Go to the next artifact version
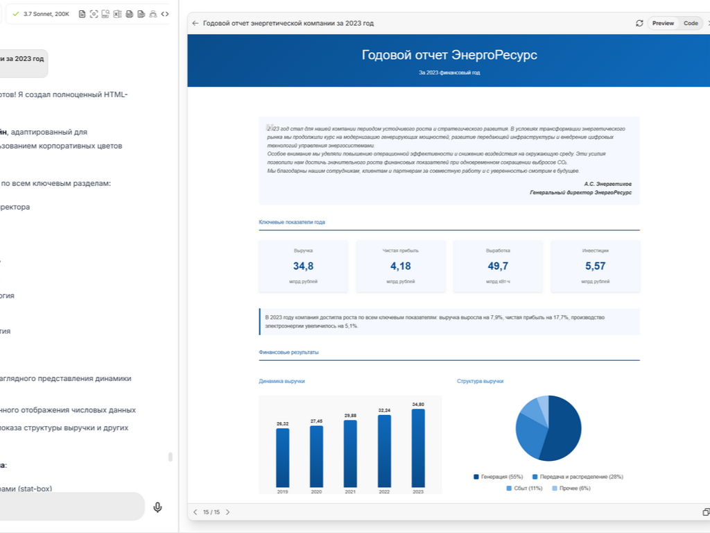The height and width of the screenshot is (533, 710). coord(227,512)
